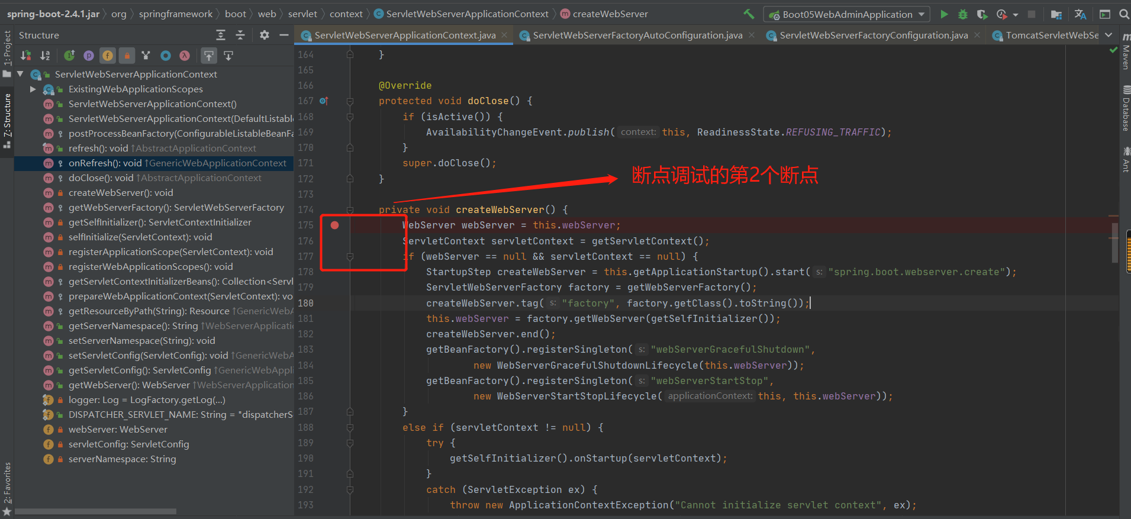Close the ServletWebServerFactoryAutoConfiguration.java tab
The height and width of the screenshot is (519, 1131).
(752, 35)
